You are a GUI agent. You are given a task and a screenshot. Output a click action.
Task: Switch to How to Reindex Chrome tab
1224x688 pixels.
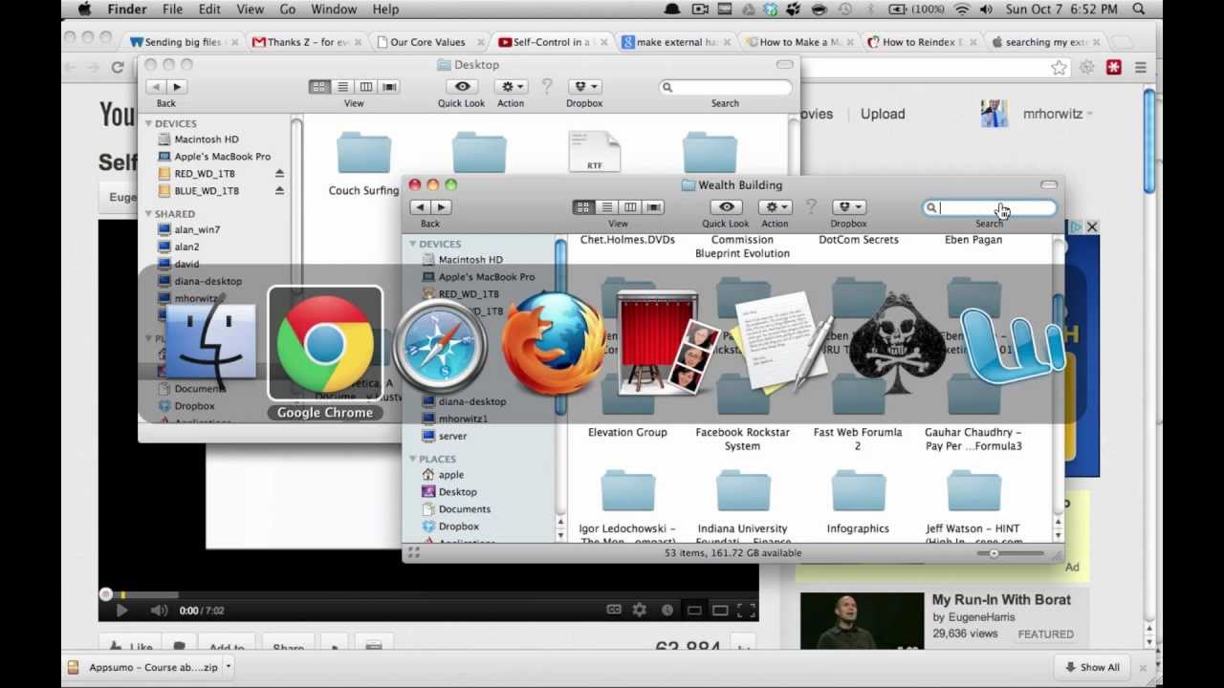(920, 42)
